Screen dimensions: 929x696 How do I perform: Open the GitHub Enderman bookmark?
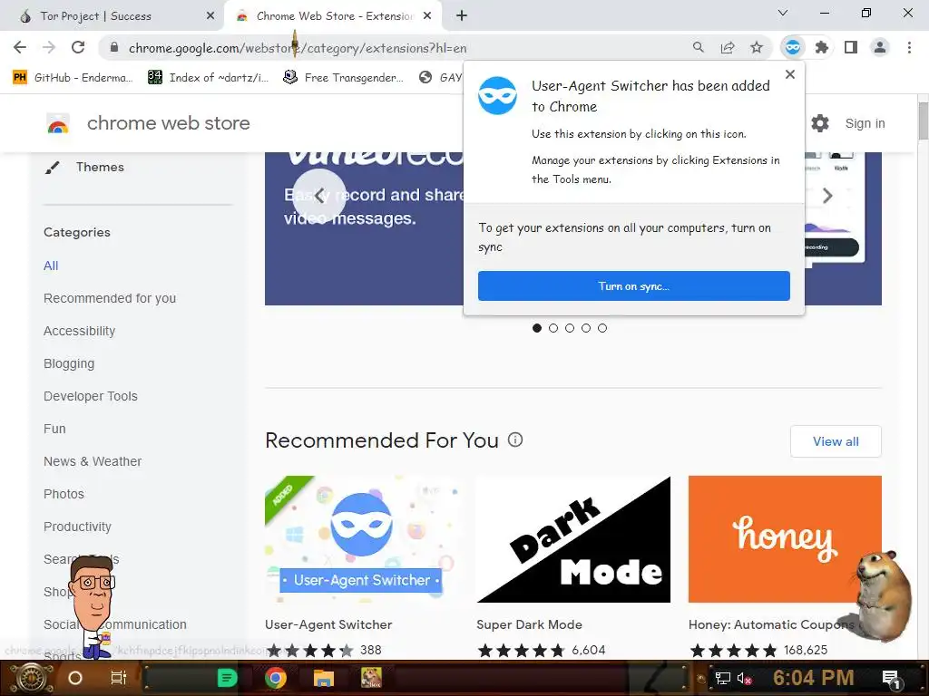point(73,78)
